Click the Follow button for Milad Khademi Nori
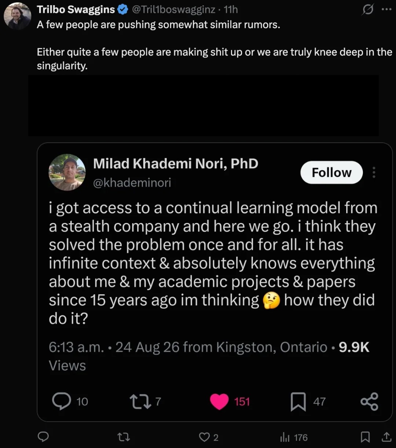The height and width of the screenshot is (448, 396). (x=331, y=172)
